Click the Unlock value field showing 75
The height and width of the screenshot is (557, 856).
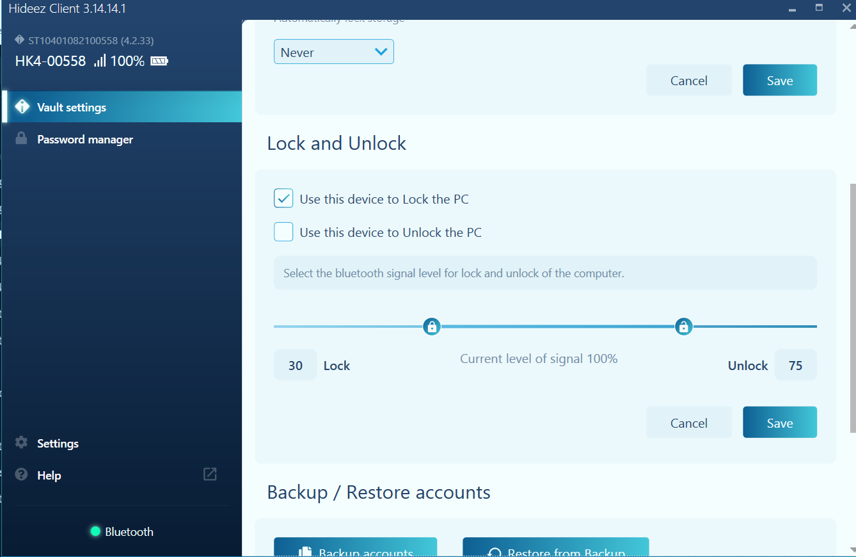(x=795, y=366)
